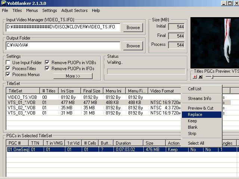The height and width of the screenshot is (179, 239).
Task: Open the Menus menu
Action: (32, 10)
